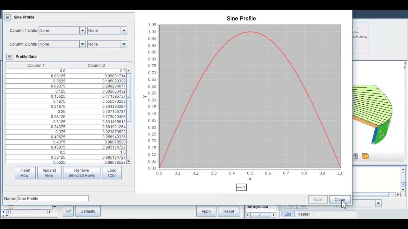This screenshot has width=408, height=229.
Task: Select cell 0.555570233 in Column 2
Action: [96, 101]
